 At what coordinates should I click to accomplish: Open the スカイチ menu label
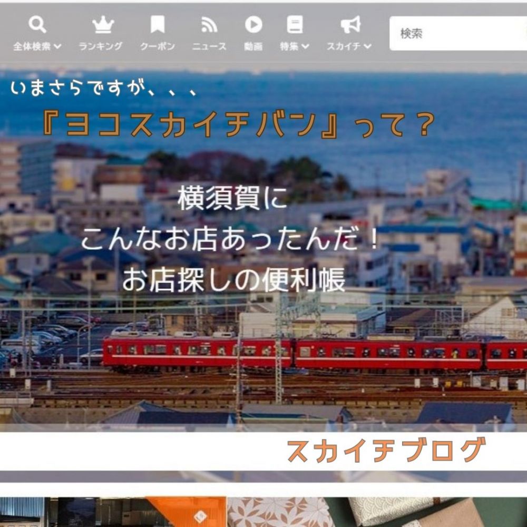[x=344, y=46]
